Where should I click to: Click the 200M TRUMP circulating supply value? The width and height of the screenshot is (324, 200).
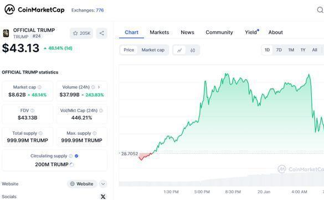click(52, 165)
